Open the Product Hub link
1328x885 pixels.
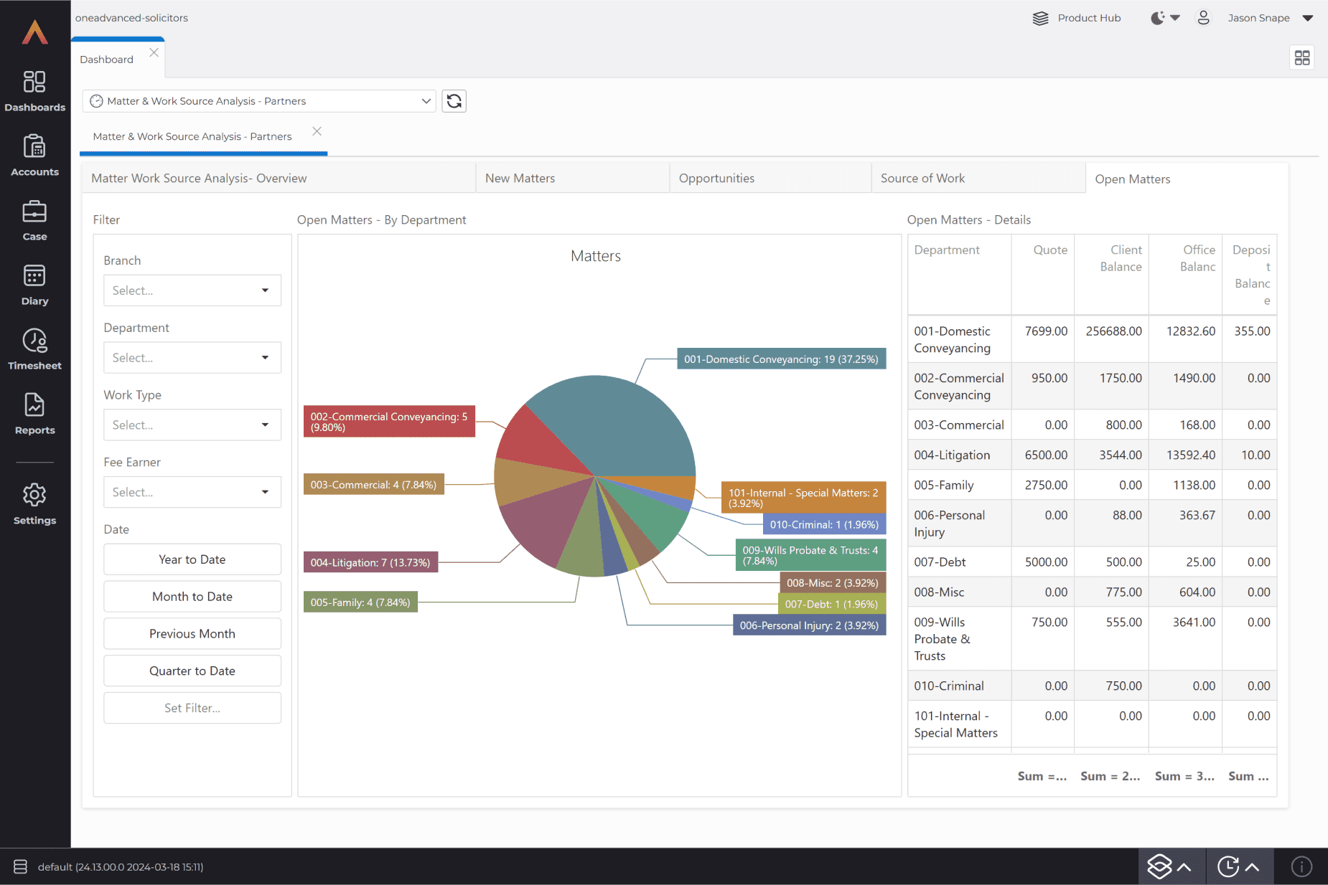(x=1077, y=18)
